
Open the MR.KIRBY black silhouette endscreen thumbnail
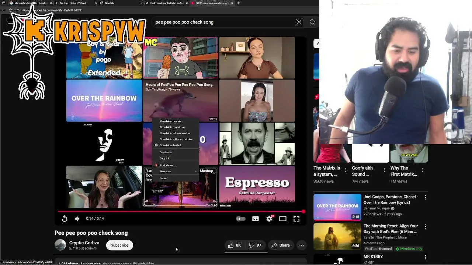(104, 144)
